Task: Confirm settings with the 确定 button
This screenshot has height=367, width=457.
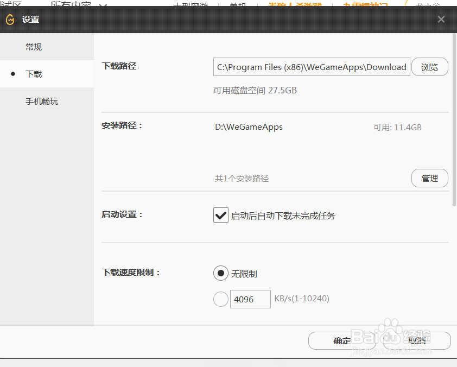Action: click(x=342, y=340)
